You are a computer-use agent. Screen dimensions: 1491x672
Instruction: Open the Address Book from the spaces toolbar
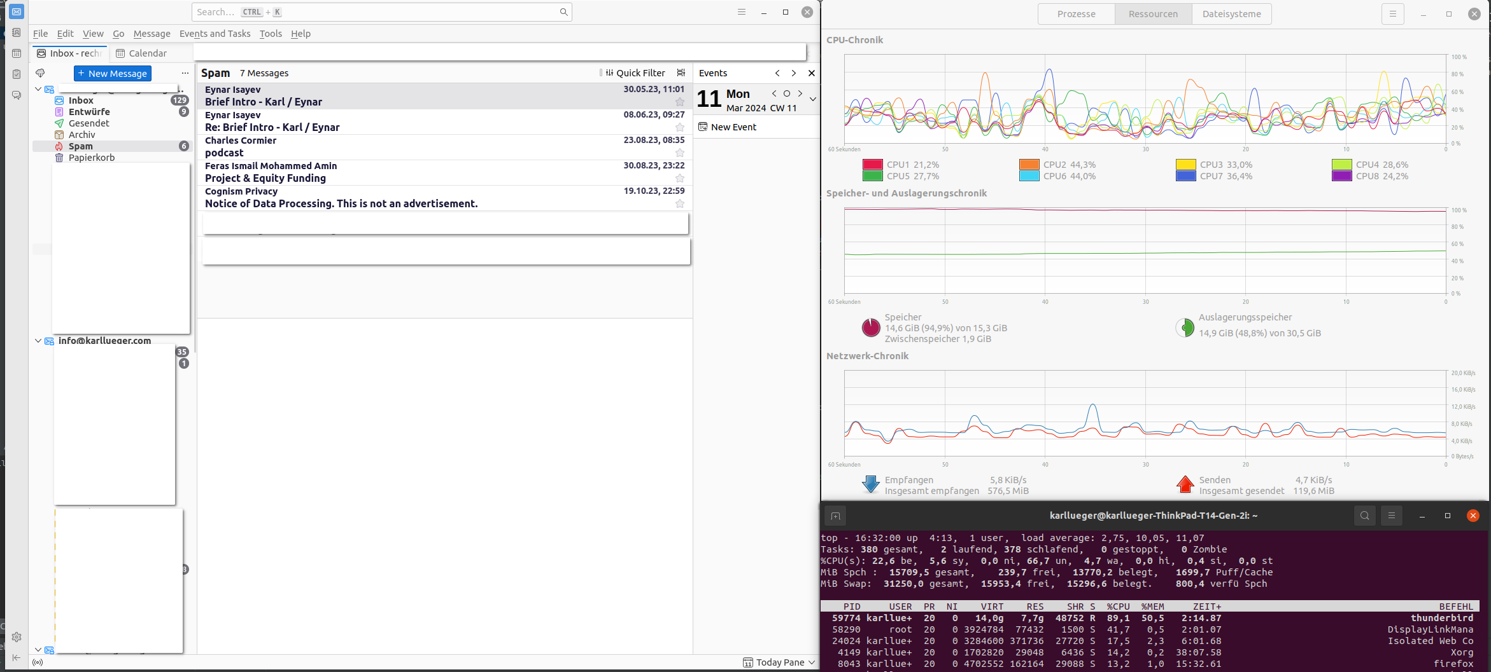[x=17, y=32]
